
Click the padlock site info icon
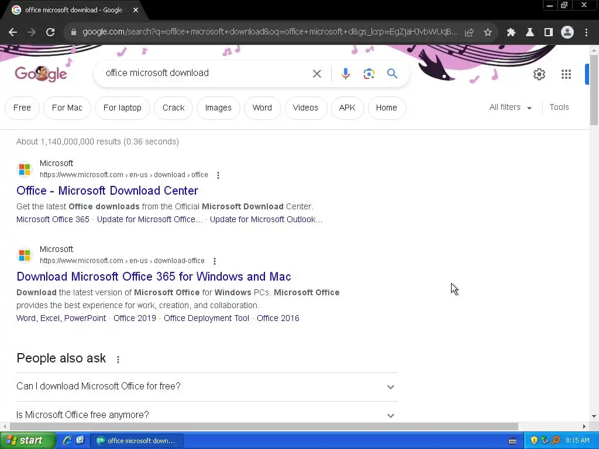click(x=74, y=32)
